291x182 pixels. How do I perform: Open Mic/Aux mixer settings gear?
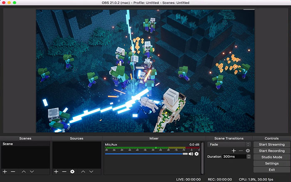click(x=197, y=154)
